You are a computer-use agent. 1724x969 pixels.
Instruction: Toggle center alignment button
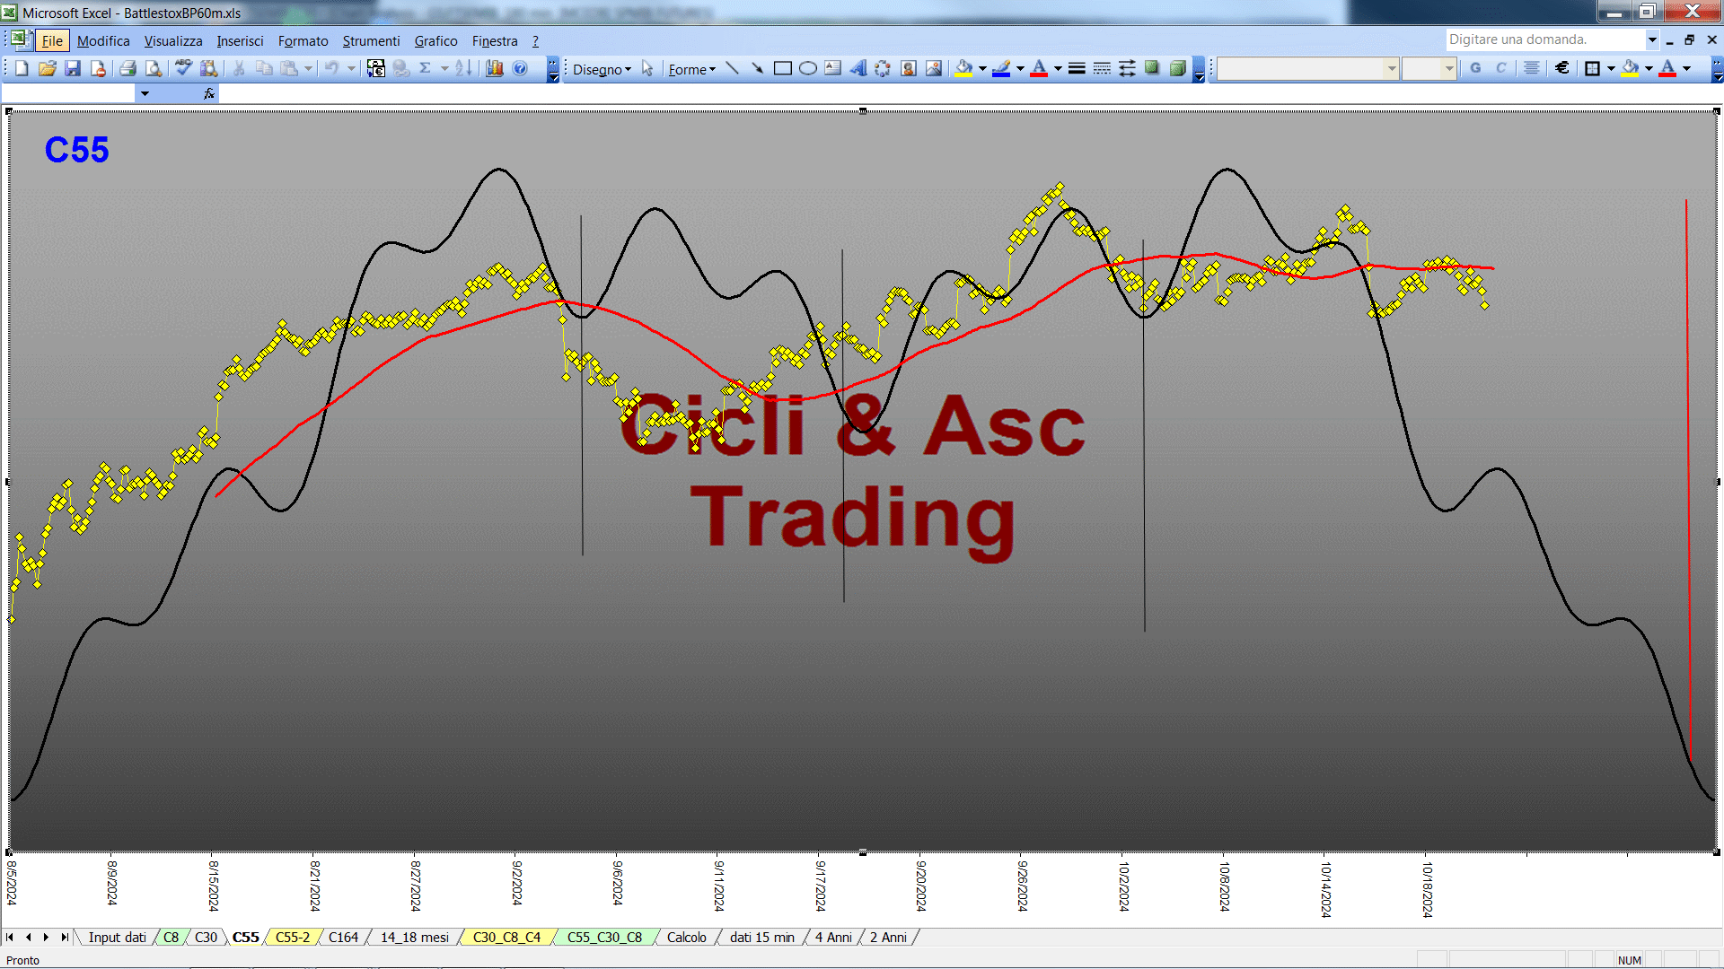[x=1532, y=68]
